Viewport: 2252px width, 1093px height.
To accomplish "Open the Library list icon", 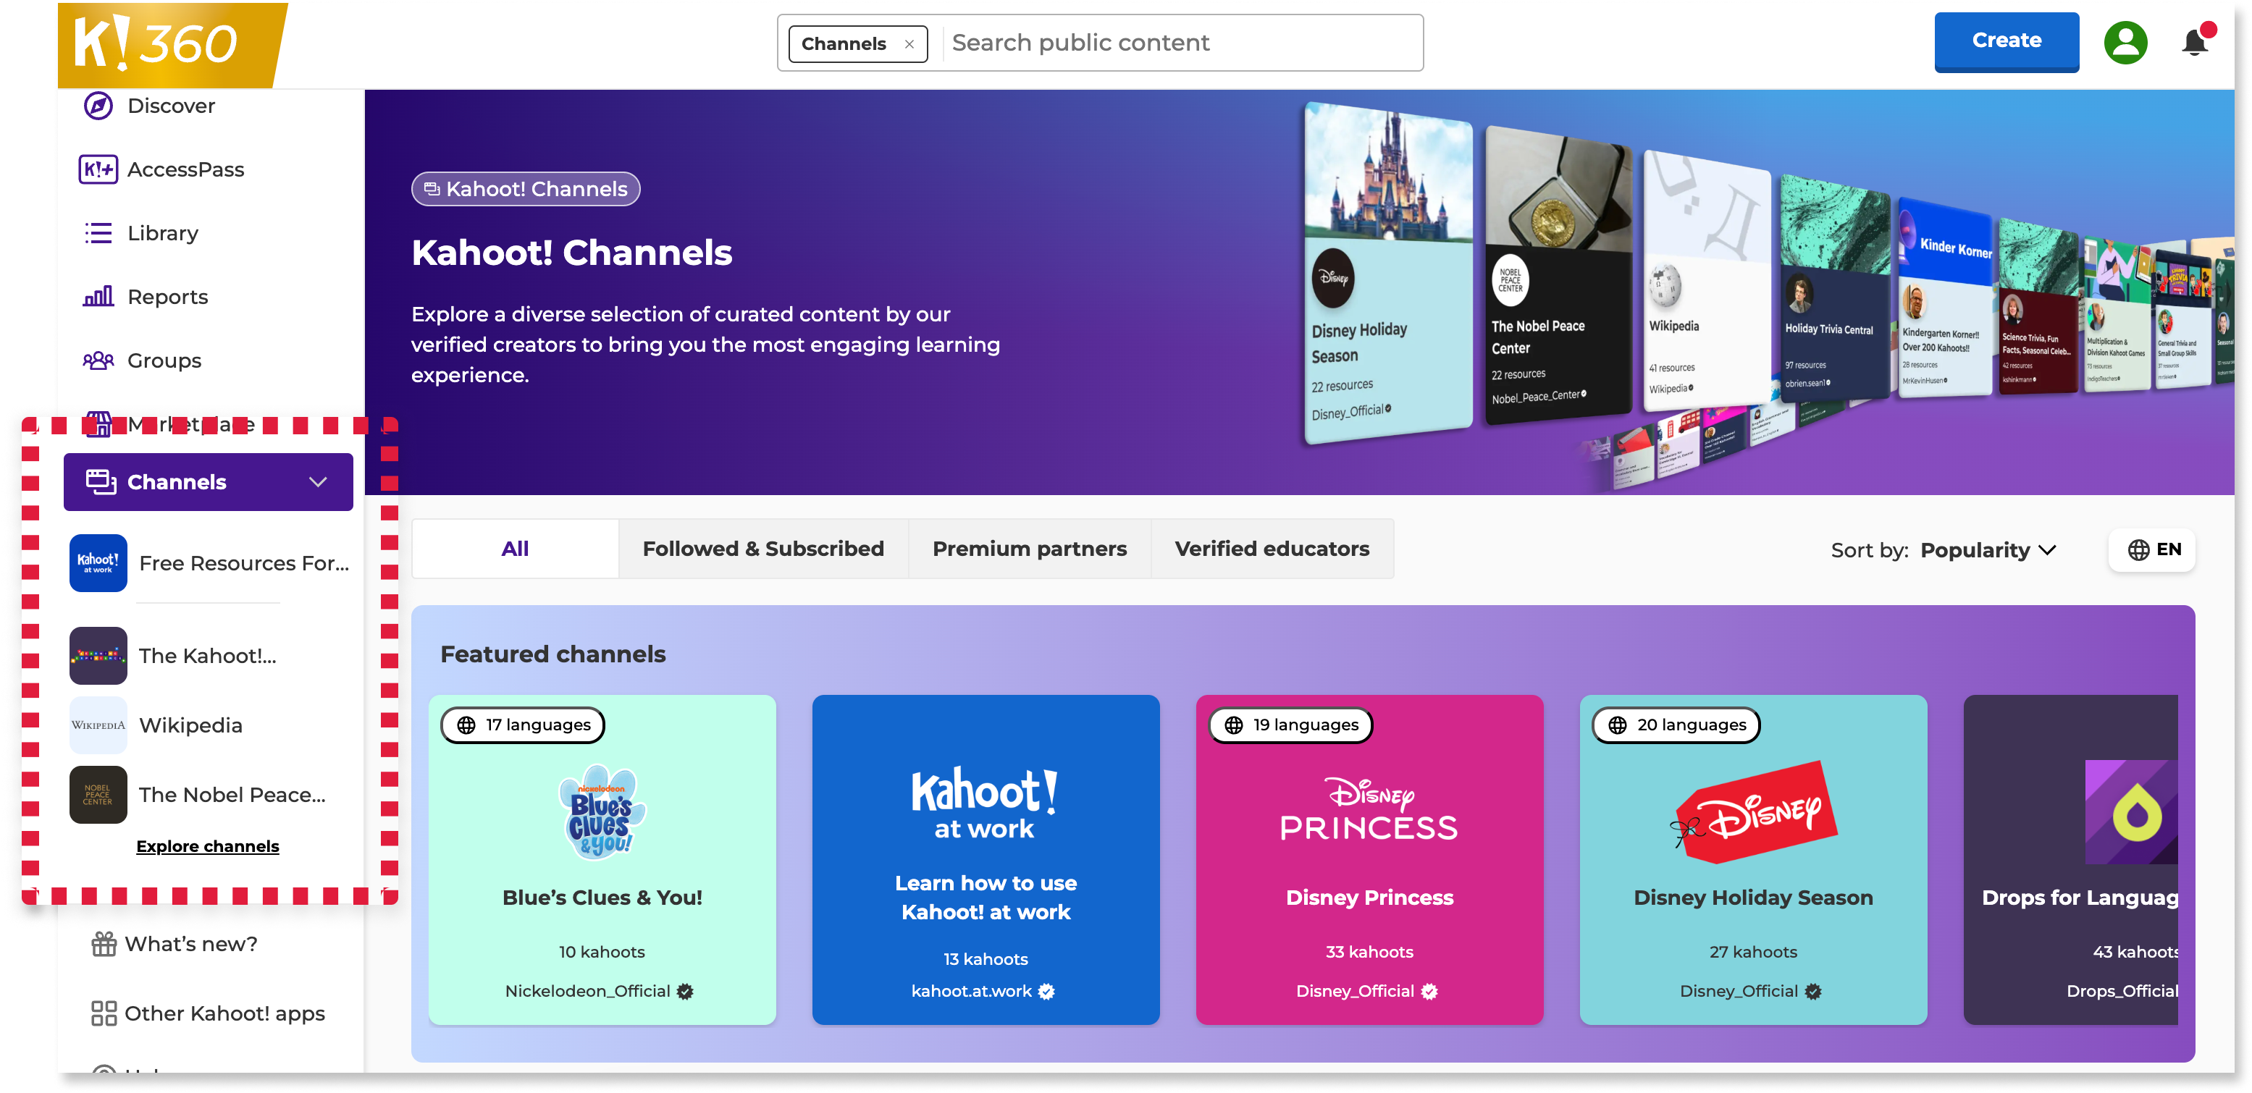I will click(98, 233).
